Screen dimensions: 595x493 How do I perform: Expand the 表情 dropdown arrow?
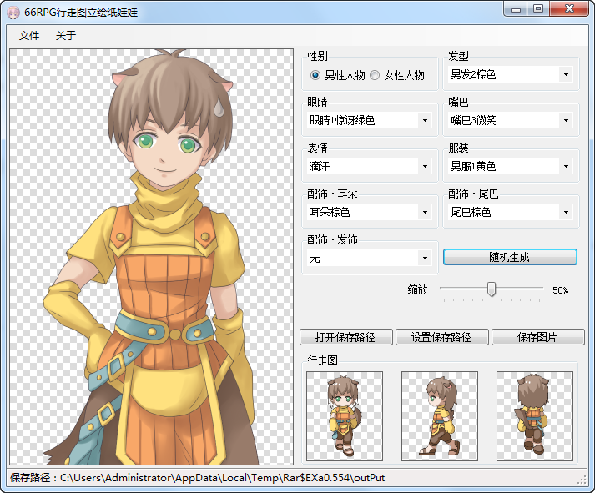425,167
